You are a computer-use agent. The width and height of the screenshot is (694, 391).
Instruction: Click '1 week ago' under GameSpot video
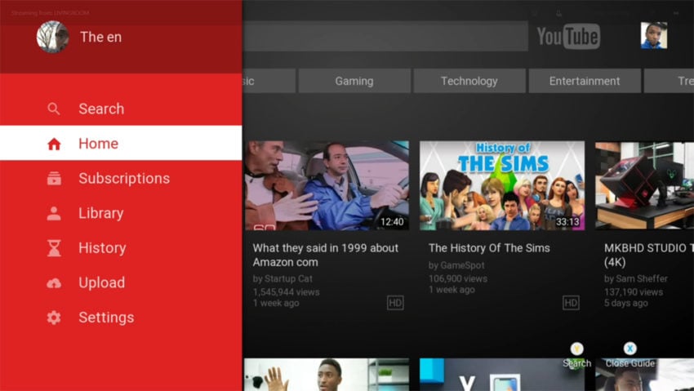(452, 290)
